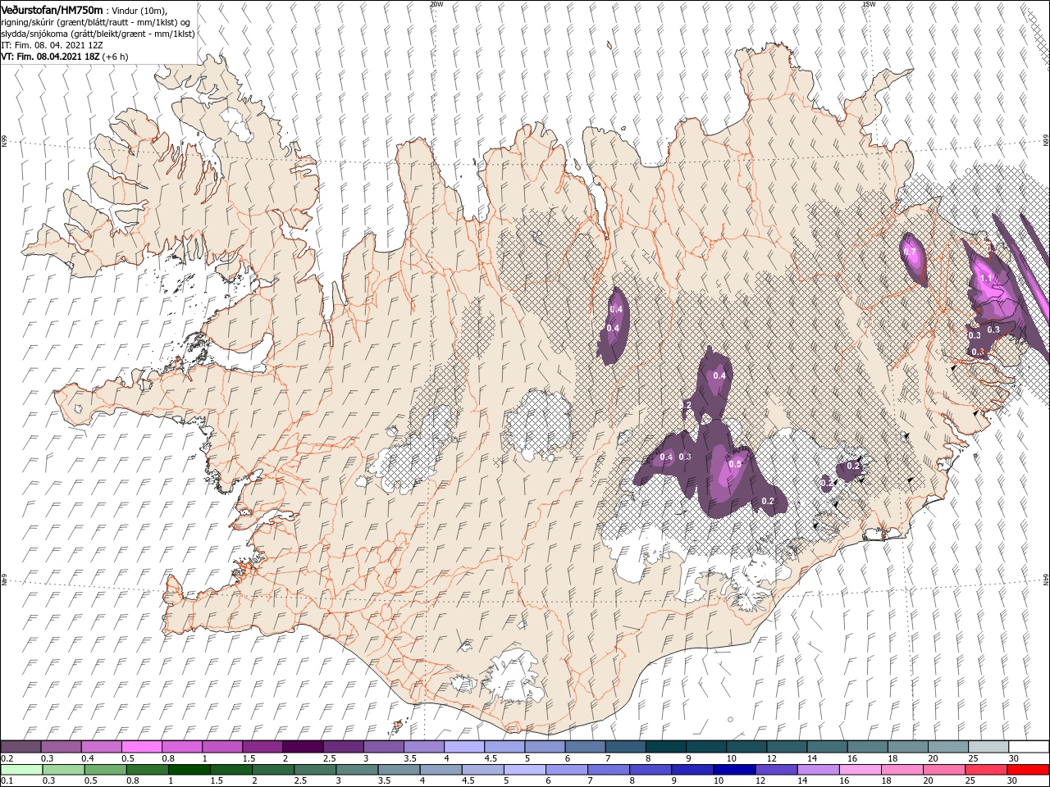This screenshot has height=787, width=1050.
Task: Pick the medium green rain swatch labelled 0.5
Action: (104, 770)
